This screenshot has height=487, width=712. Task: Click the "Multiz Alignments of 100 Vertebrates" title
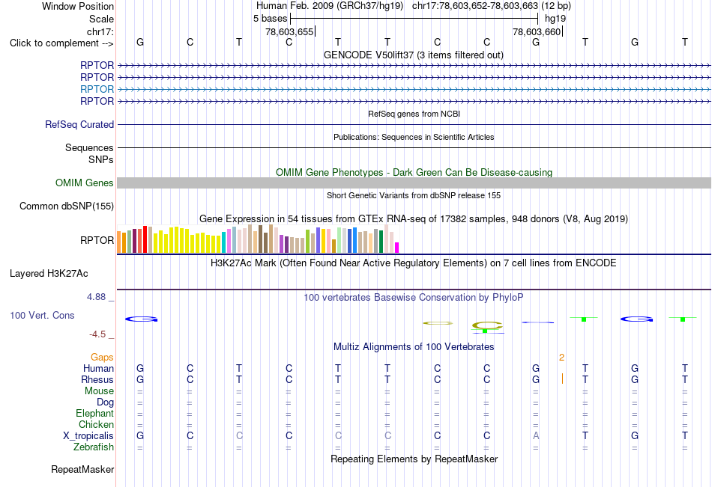point(414,347)
